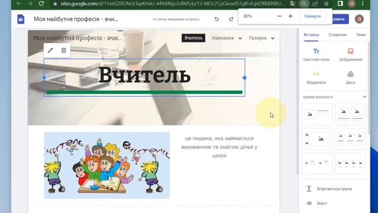Select the image-left text-right content block

point(317,114)
